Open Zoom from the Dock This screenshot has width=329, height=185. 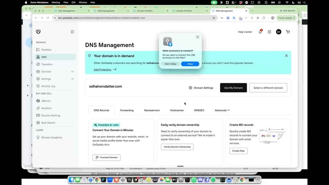point(110,180)
